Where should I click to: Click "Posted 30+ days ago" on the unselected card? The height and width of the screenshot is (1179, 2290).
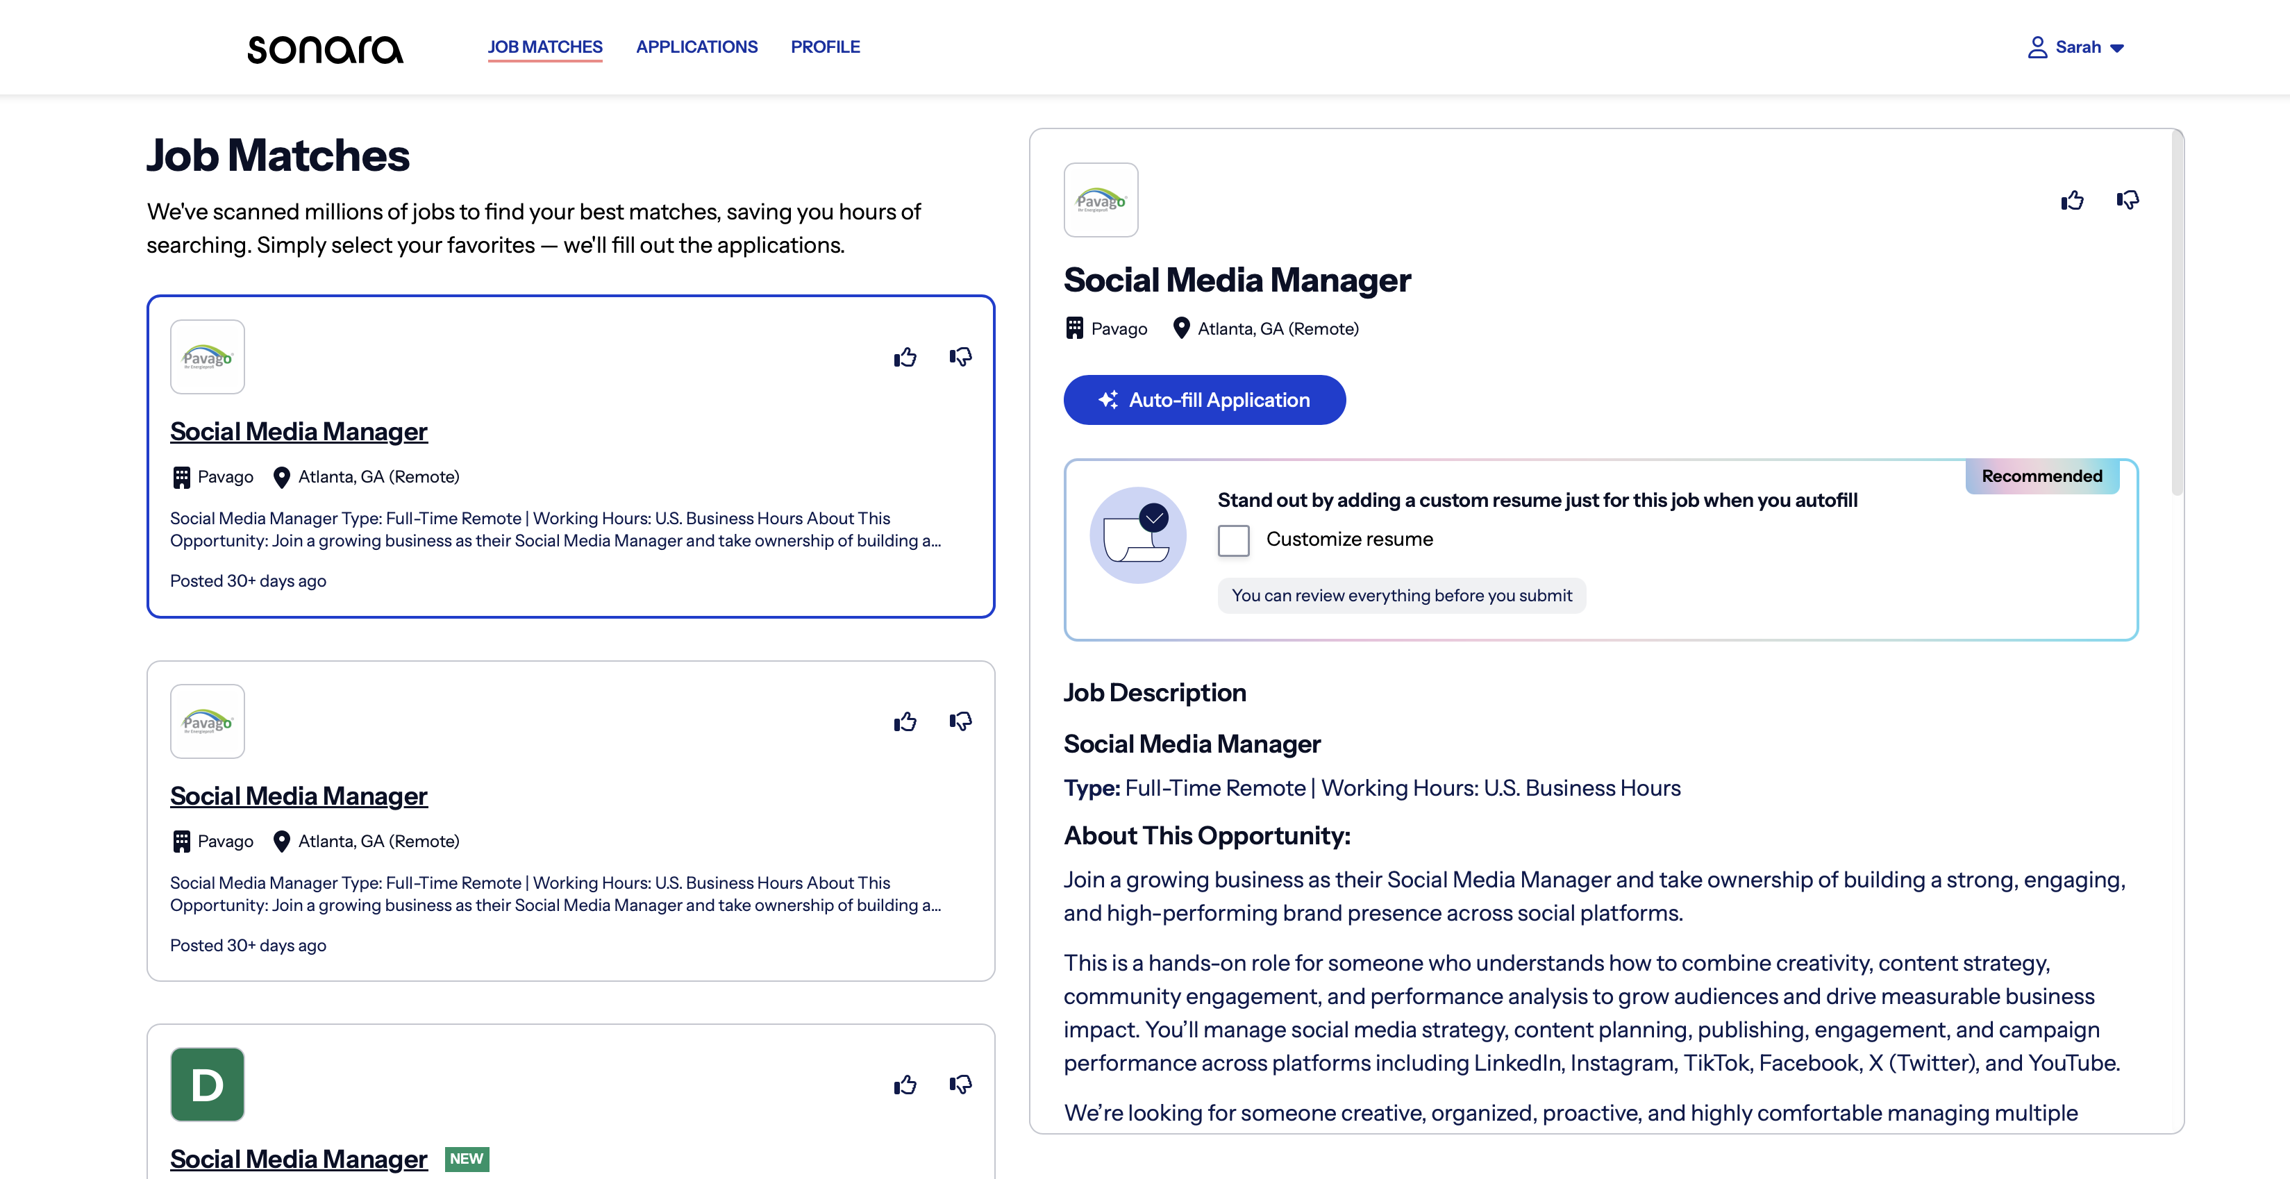click(x=248, y=945)
